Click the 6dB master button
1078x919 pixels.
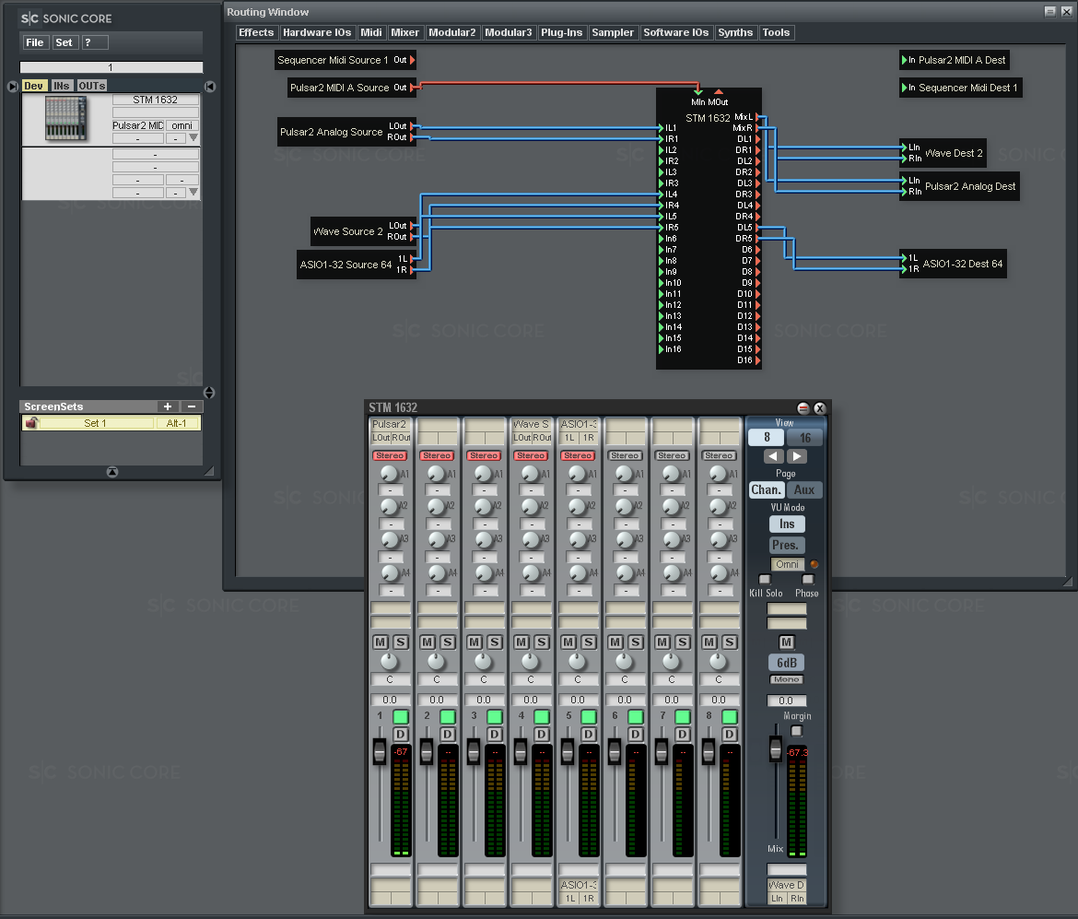787,663
